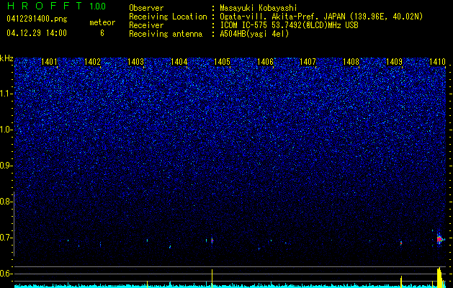The image size is (453, 288).
Task: Click time marker 1406
Action: (265, 61)
